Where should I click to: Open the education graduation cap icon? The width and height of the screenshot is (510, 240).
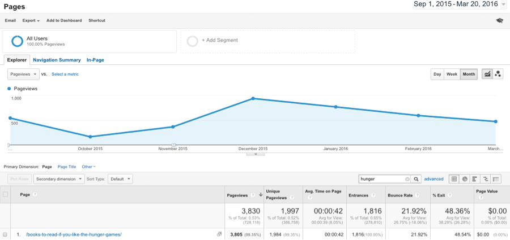click(499, 20)
